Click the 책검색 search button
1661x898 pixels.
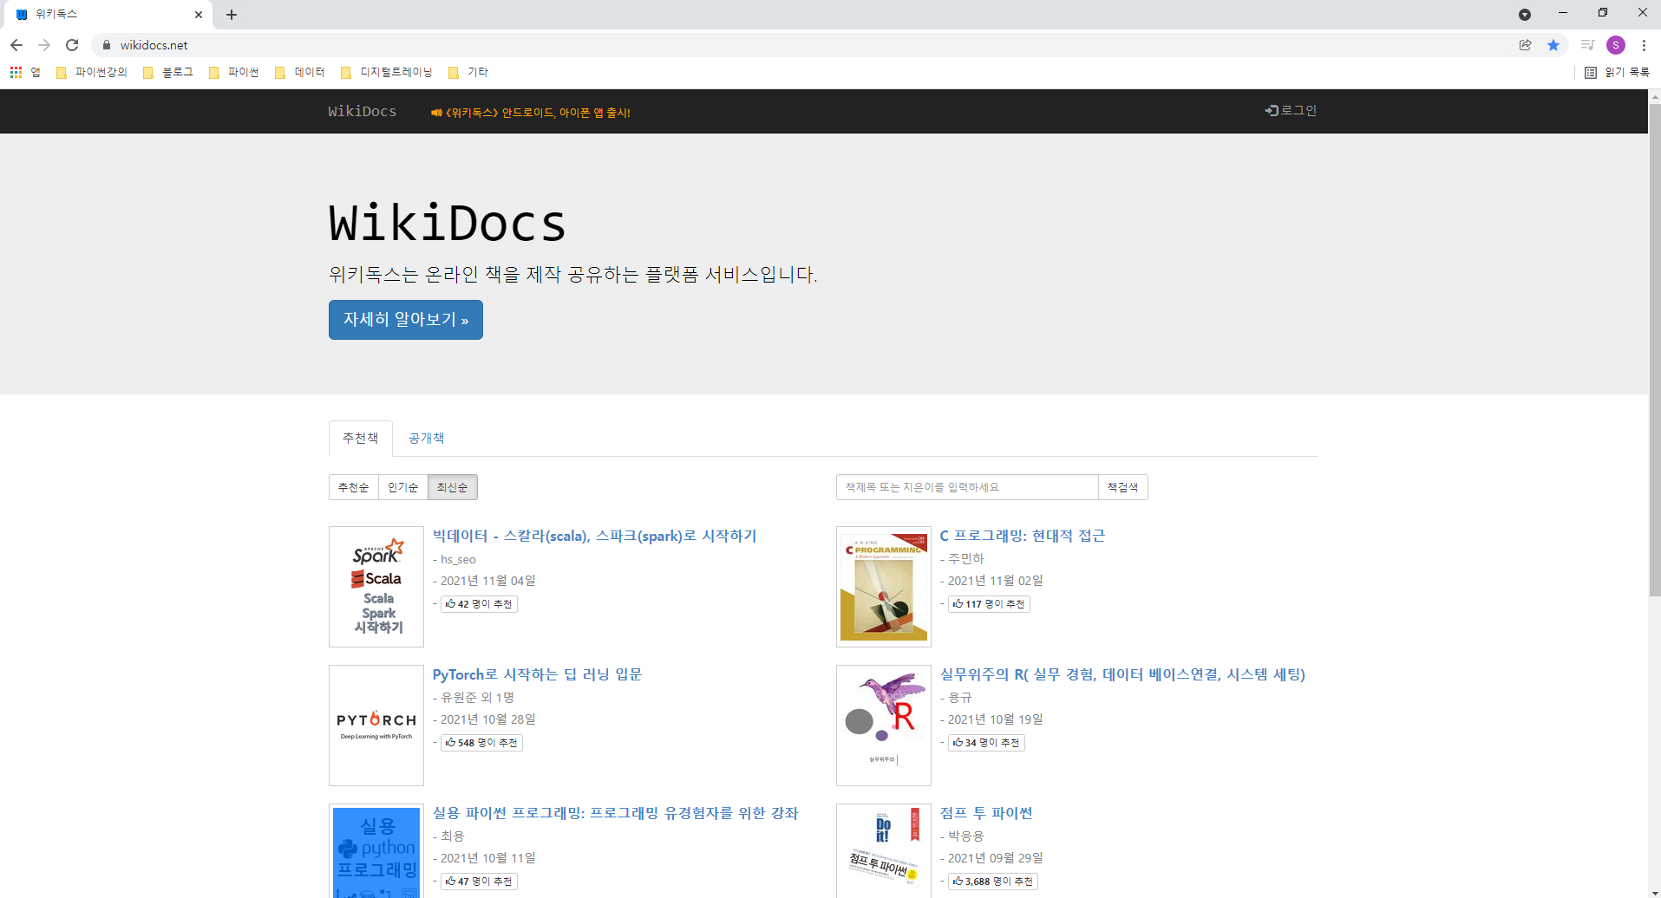point(1122,487)
